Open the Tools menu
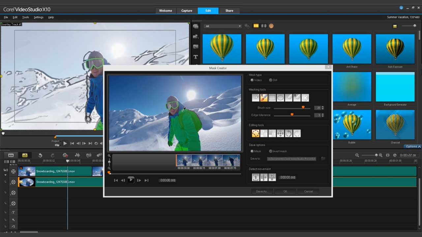 (x=25, y=17)
